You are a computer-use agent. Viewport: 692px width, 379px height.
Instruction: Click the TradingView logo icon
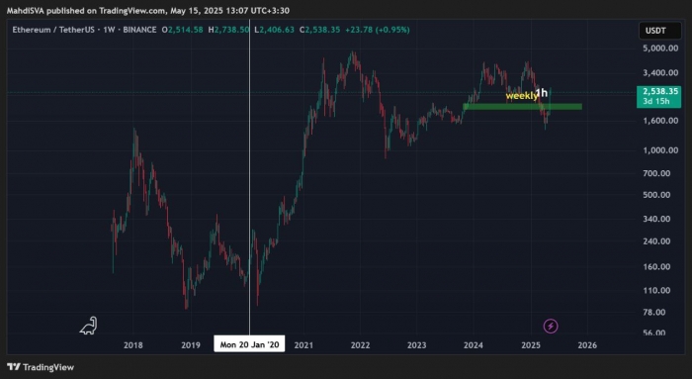(x=14, y=367)
